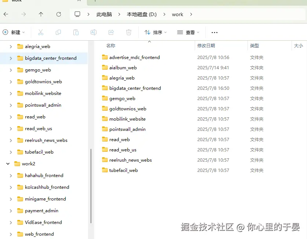Click the 2025/7/8 16:50 date cell
The height and width of the screenshot is (239, 307).
pos(213,88)
